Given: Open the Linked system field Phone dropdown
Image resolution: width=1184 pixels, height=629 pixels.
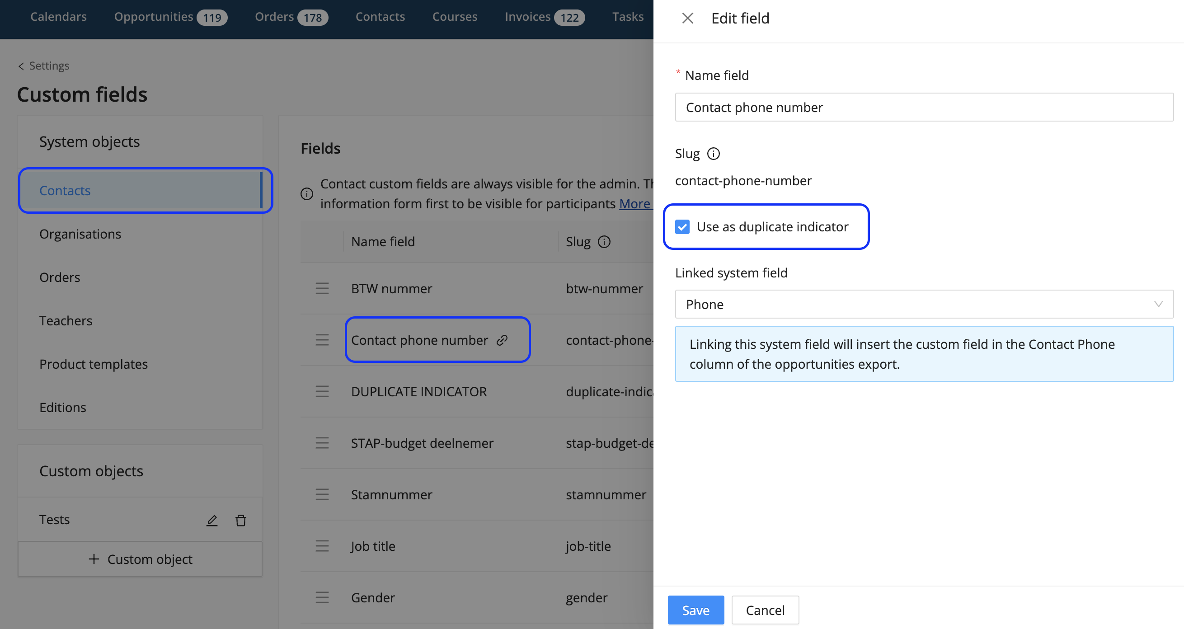Looking at the screenshot, I should [924, 304].
